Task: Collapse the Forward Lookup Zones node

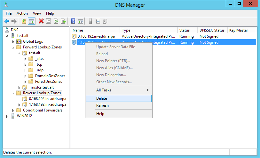Action: (13, 47)
